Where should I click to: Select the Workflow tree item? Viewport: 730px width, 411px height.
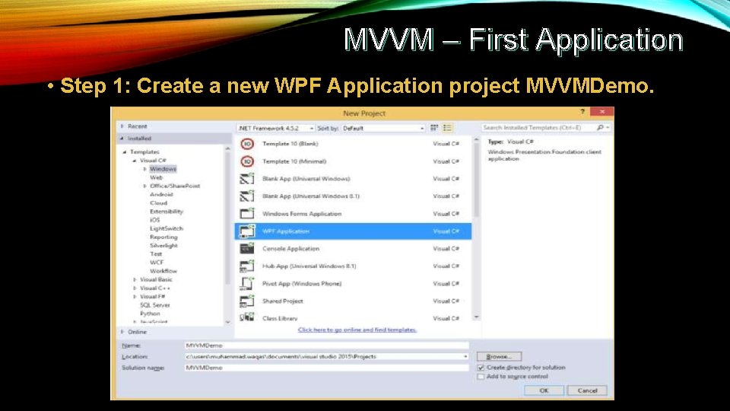pyautogui.click(x=163, y=271)
